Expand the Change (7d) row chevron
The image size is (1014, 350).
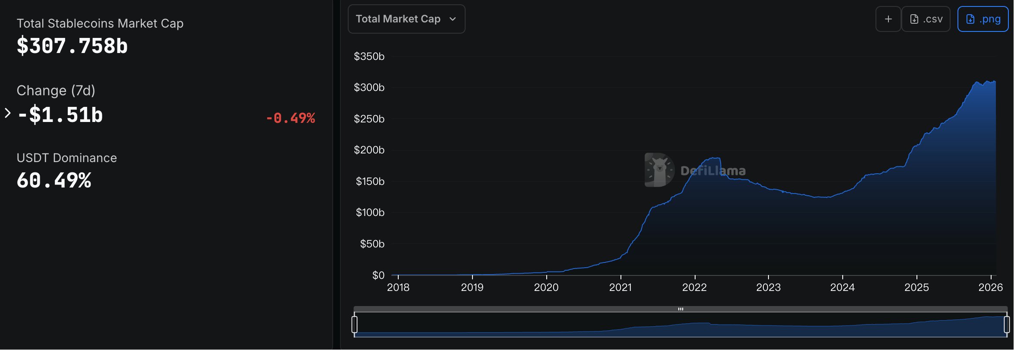pos(7,113)
